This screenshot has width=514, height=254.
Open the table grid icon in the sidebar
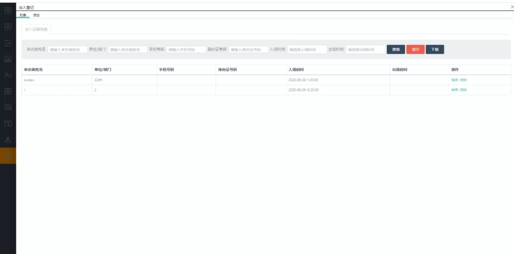[8, 107]
